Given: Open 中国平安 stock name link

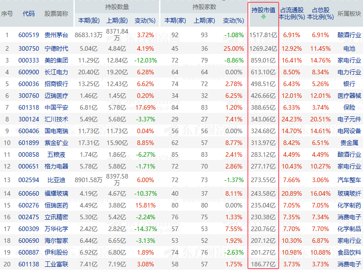Looking at the screenshot, I should [56, 107].
